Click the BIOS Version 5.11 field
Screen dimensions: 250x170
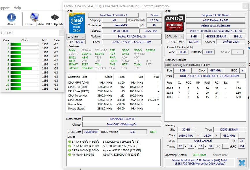(x=133, y=132)
